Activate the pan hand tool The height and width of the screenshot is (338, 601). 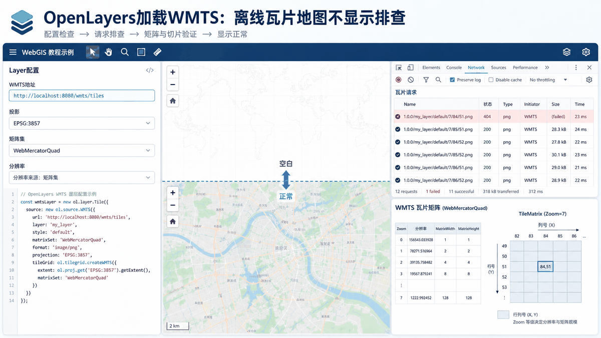(x=109, y=52)
